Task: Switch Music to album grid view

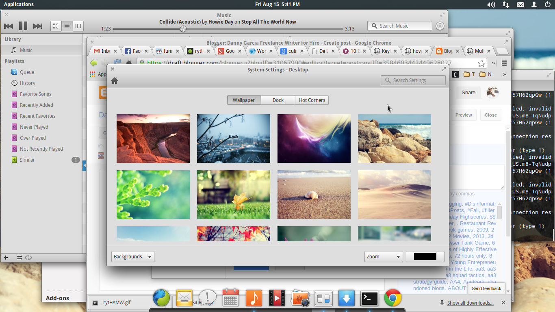Action: coord(56,26)
